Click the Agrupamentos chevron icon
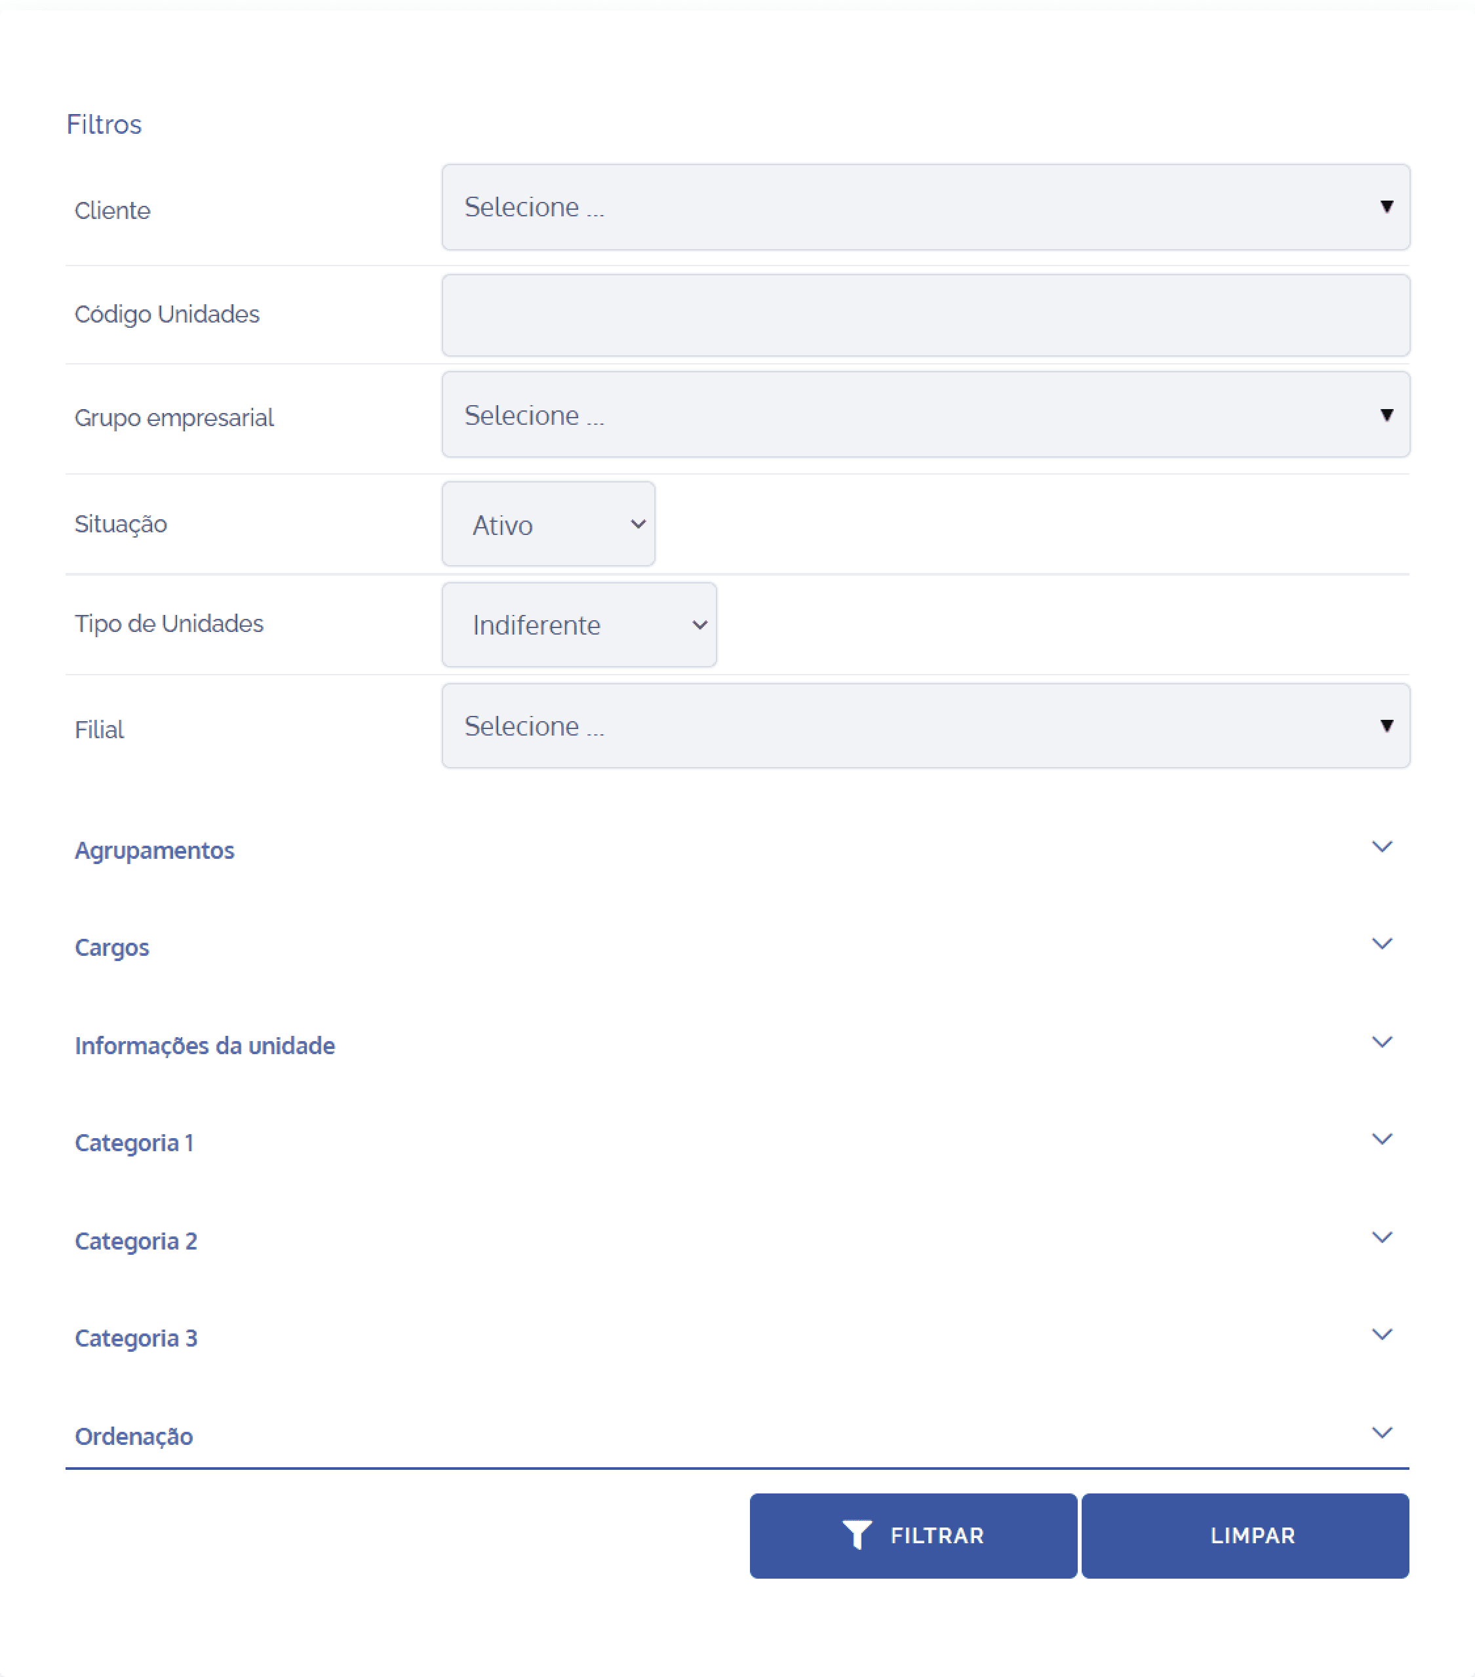Screen dimensions: 1475x1677 click(1383, 847)
